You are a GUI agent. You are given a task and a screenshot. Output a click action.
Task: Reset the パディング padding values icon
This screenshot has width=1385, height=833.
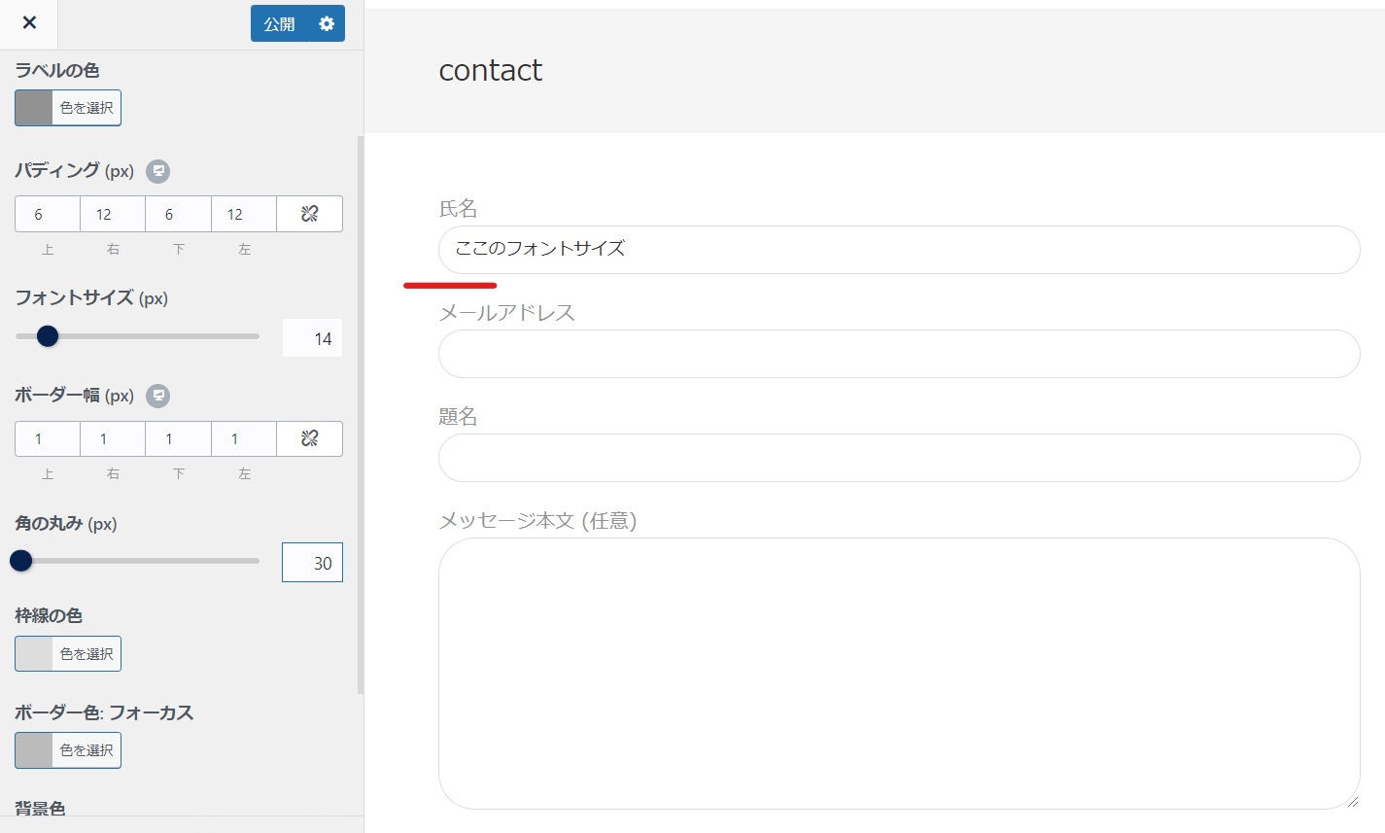pyautogui.click(x=156, y=171)
